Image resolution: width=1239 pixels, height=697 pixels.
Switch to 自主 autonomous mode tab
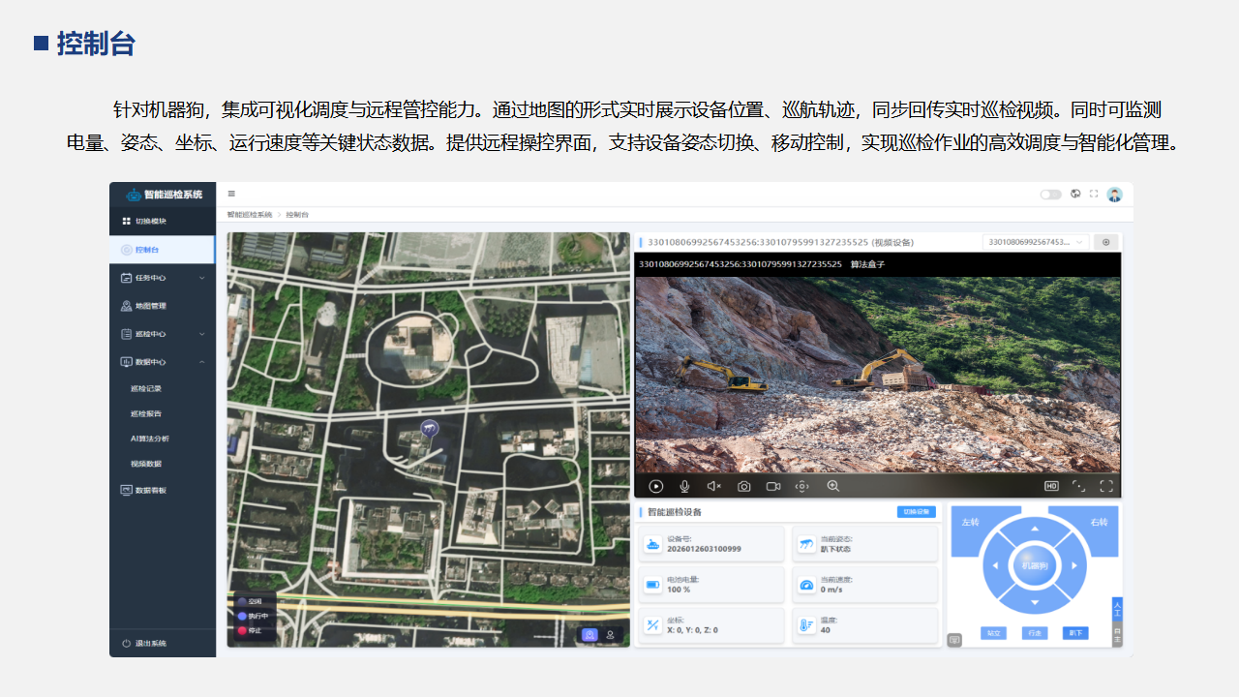1117,634
